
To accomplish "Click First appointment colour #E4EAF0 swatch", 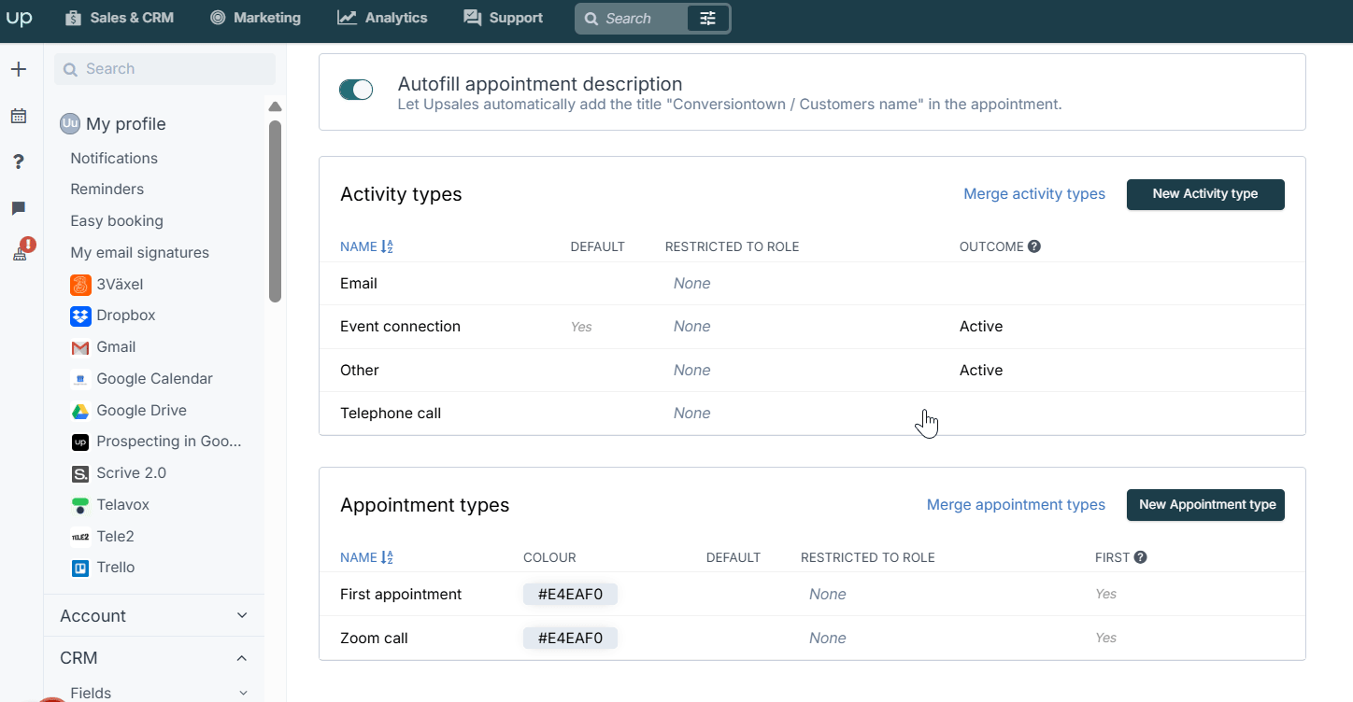I will [x=570, y=595].
